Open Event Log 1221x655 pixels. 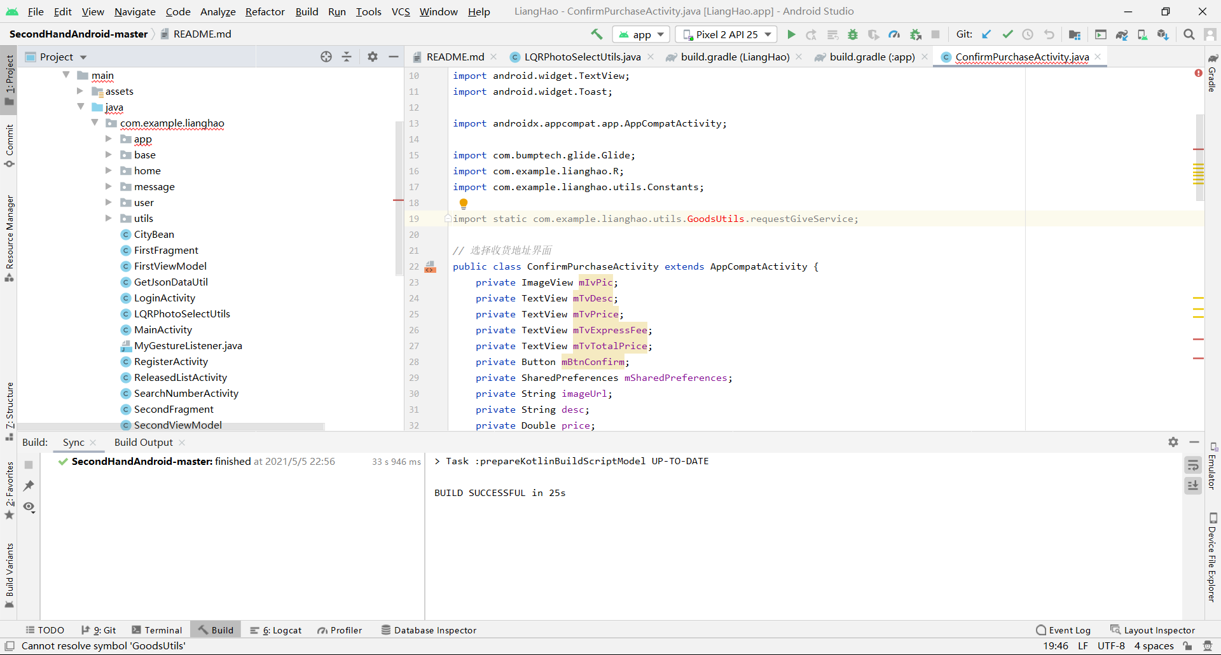(1063, 630)
